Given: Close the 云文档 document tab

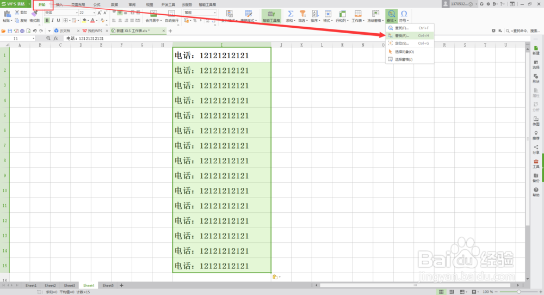Looking at the screenshot, I should click(x=78, y=31).
